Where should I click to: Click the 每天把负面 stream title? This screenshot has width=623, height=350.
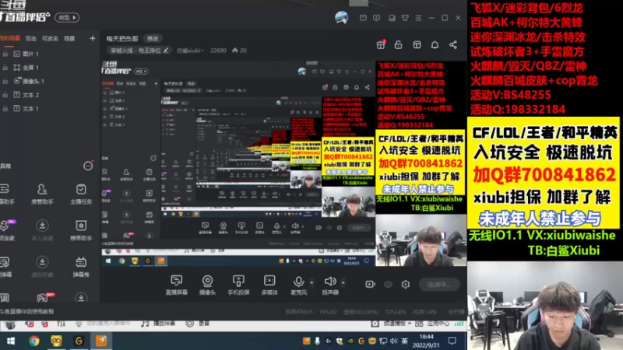click(122, 38)
